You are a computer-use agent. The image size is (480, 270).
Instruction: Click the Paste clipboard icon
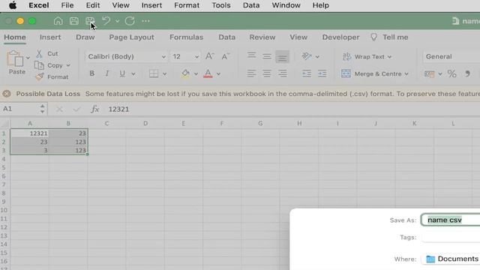click(x=15, y=58)
